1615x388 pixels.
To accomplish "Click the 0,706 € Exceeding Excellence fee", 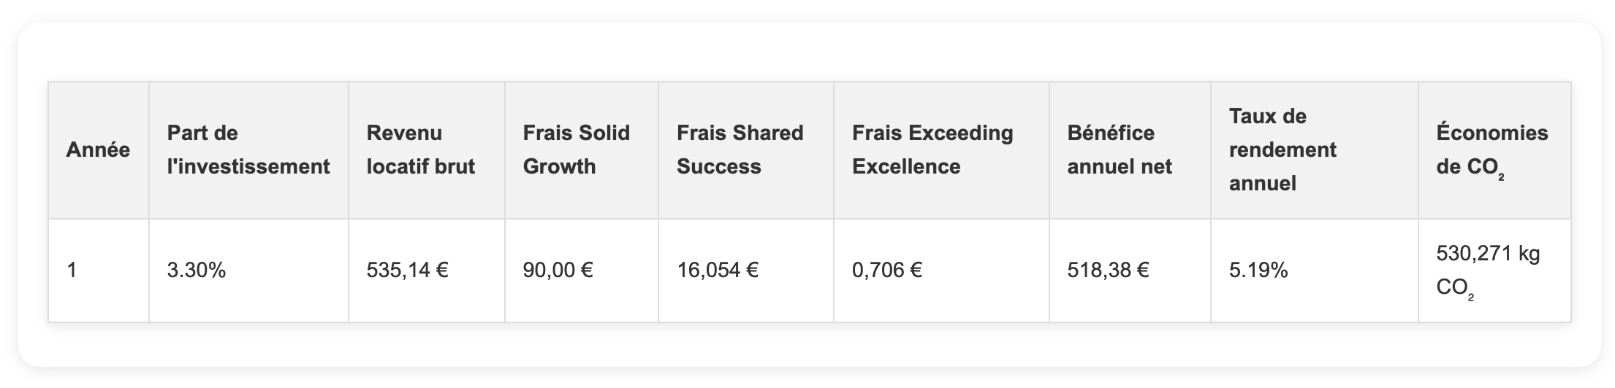I will click(886, 271).
